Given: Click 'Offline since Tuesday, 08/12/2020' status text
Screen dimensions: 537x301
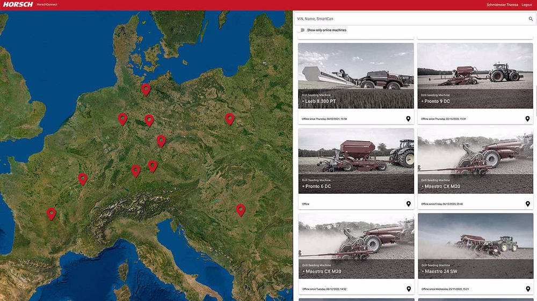Looking at the screenshot, I should (324, 289).
